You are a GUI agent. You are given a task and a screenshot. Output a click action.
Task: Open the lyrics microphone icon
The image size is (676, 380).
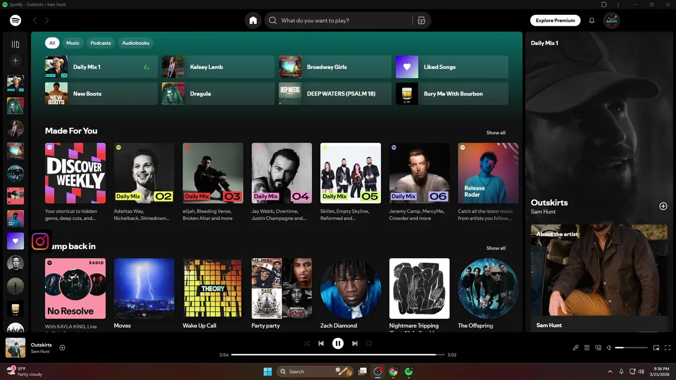click(x=576, y=348)
